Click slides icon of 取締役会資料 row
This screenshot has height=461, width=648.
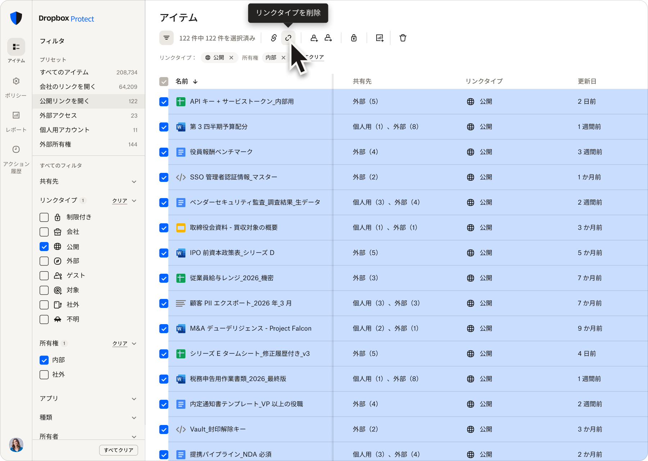[181, 228]
